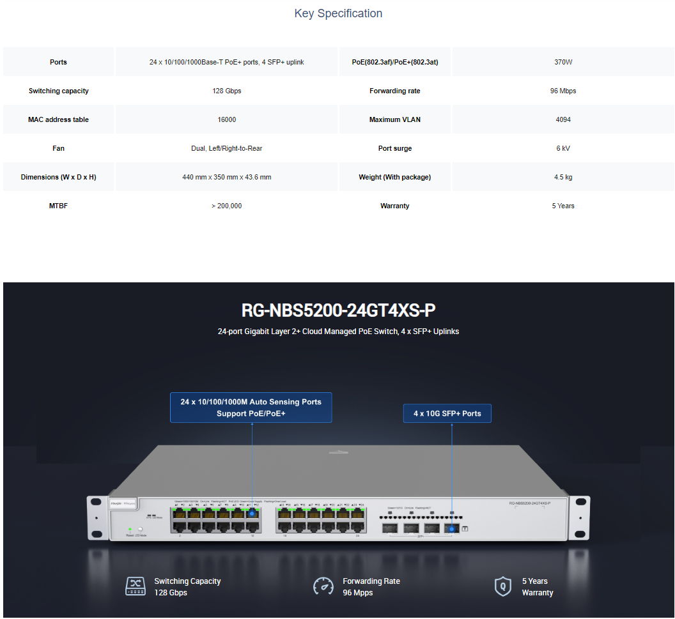Click the '440 mm x 350 mm x 43.6 mm' value

click(x=226, y=177)
